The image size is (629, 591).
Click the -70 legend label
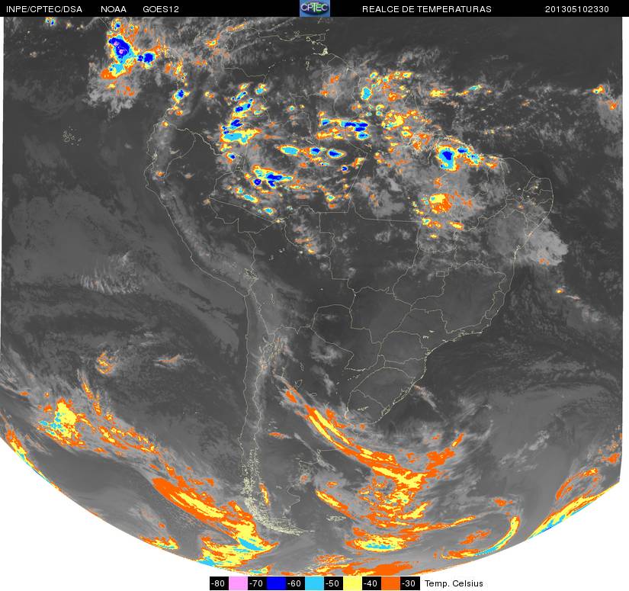coord(257,583)
